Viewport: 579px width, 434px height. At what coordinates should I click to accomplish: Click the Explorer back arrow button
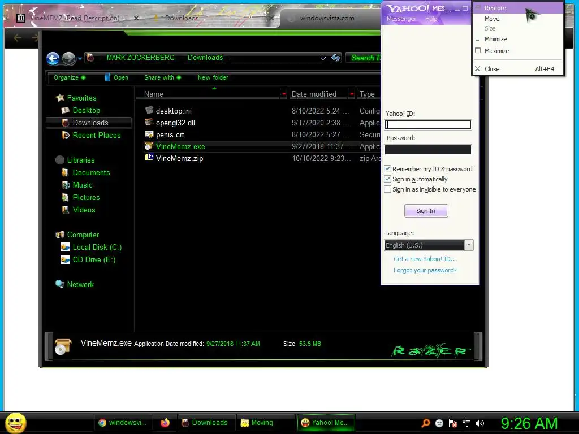click(x=53, y=58)
